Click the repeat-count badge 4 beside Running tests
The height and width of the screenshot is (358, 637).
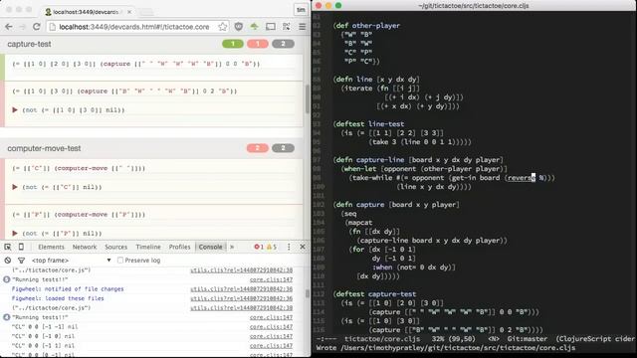pos(7,317)
